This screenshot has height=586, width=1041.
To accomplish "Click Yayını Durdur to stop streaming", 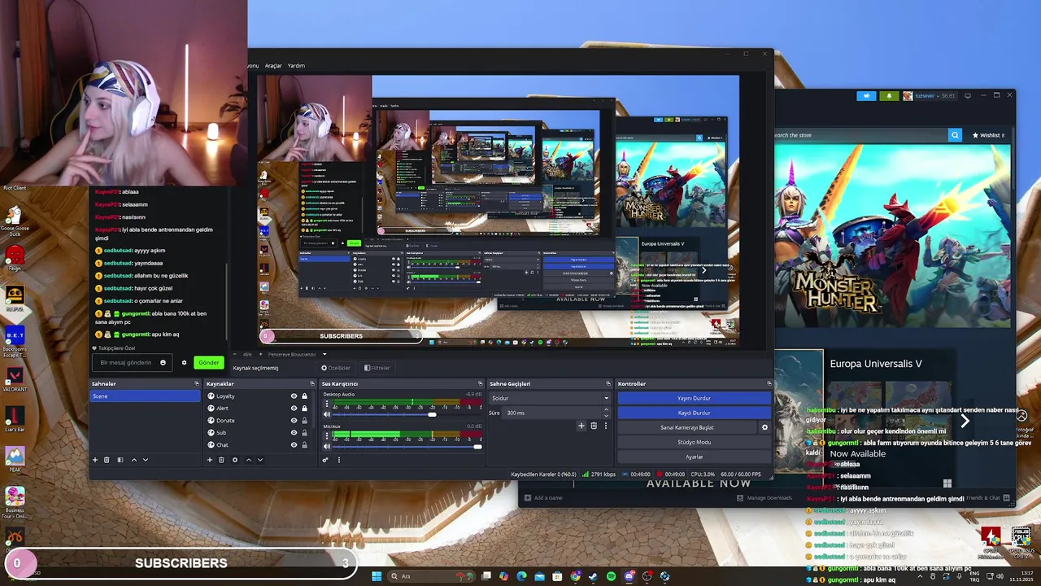I will [x=694, y=398].
